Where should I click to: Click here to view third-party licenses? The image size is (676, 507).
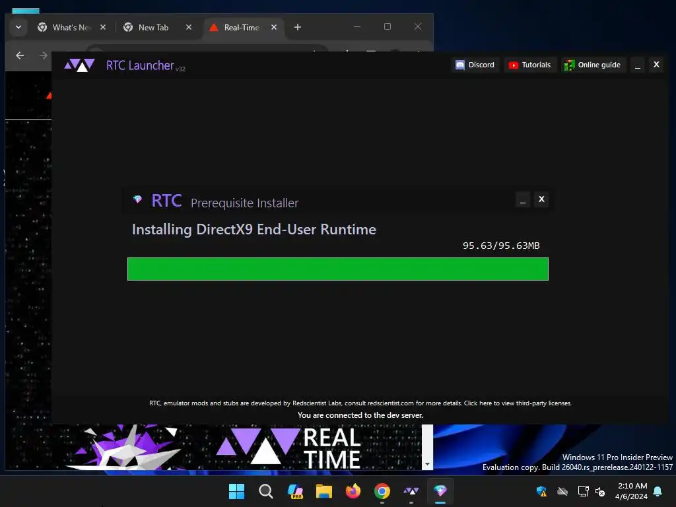pos(518,403)
